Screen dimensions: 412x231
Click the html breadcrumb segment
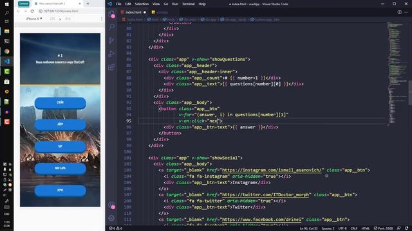pos(153,20)
